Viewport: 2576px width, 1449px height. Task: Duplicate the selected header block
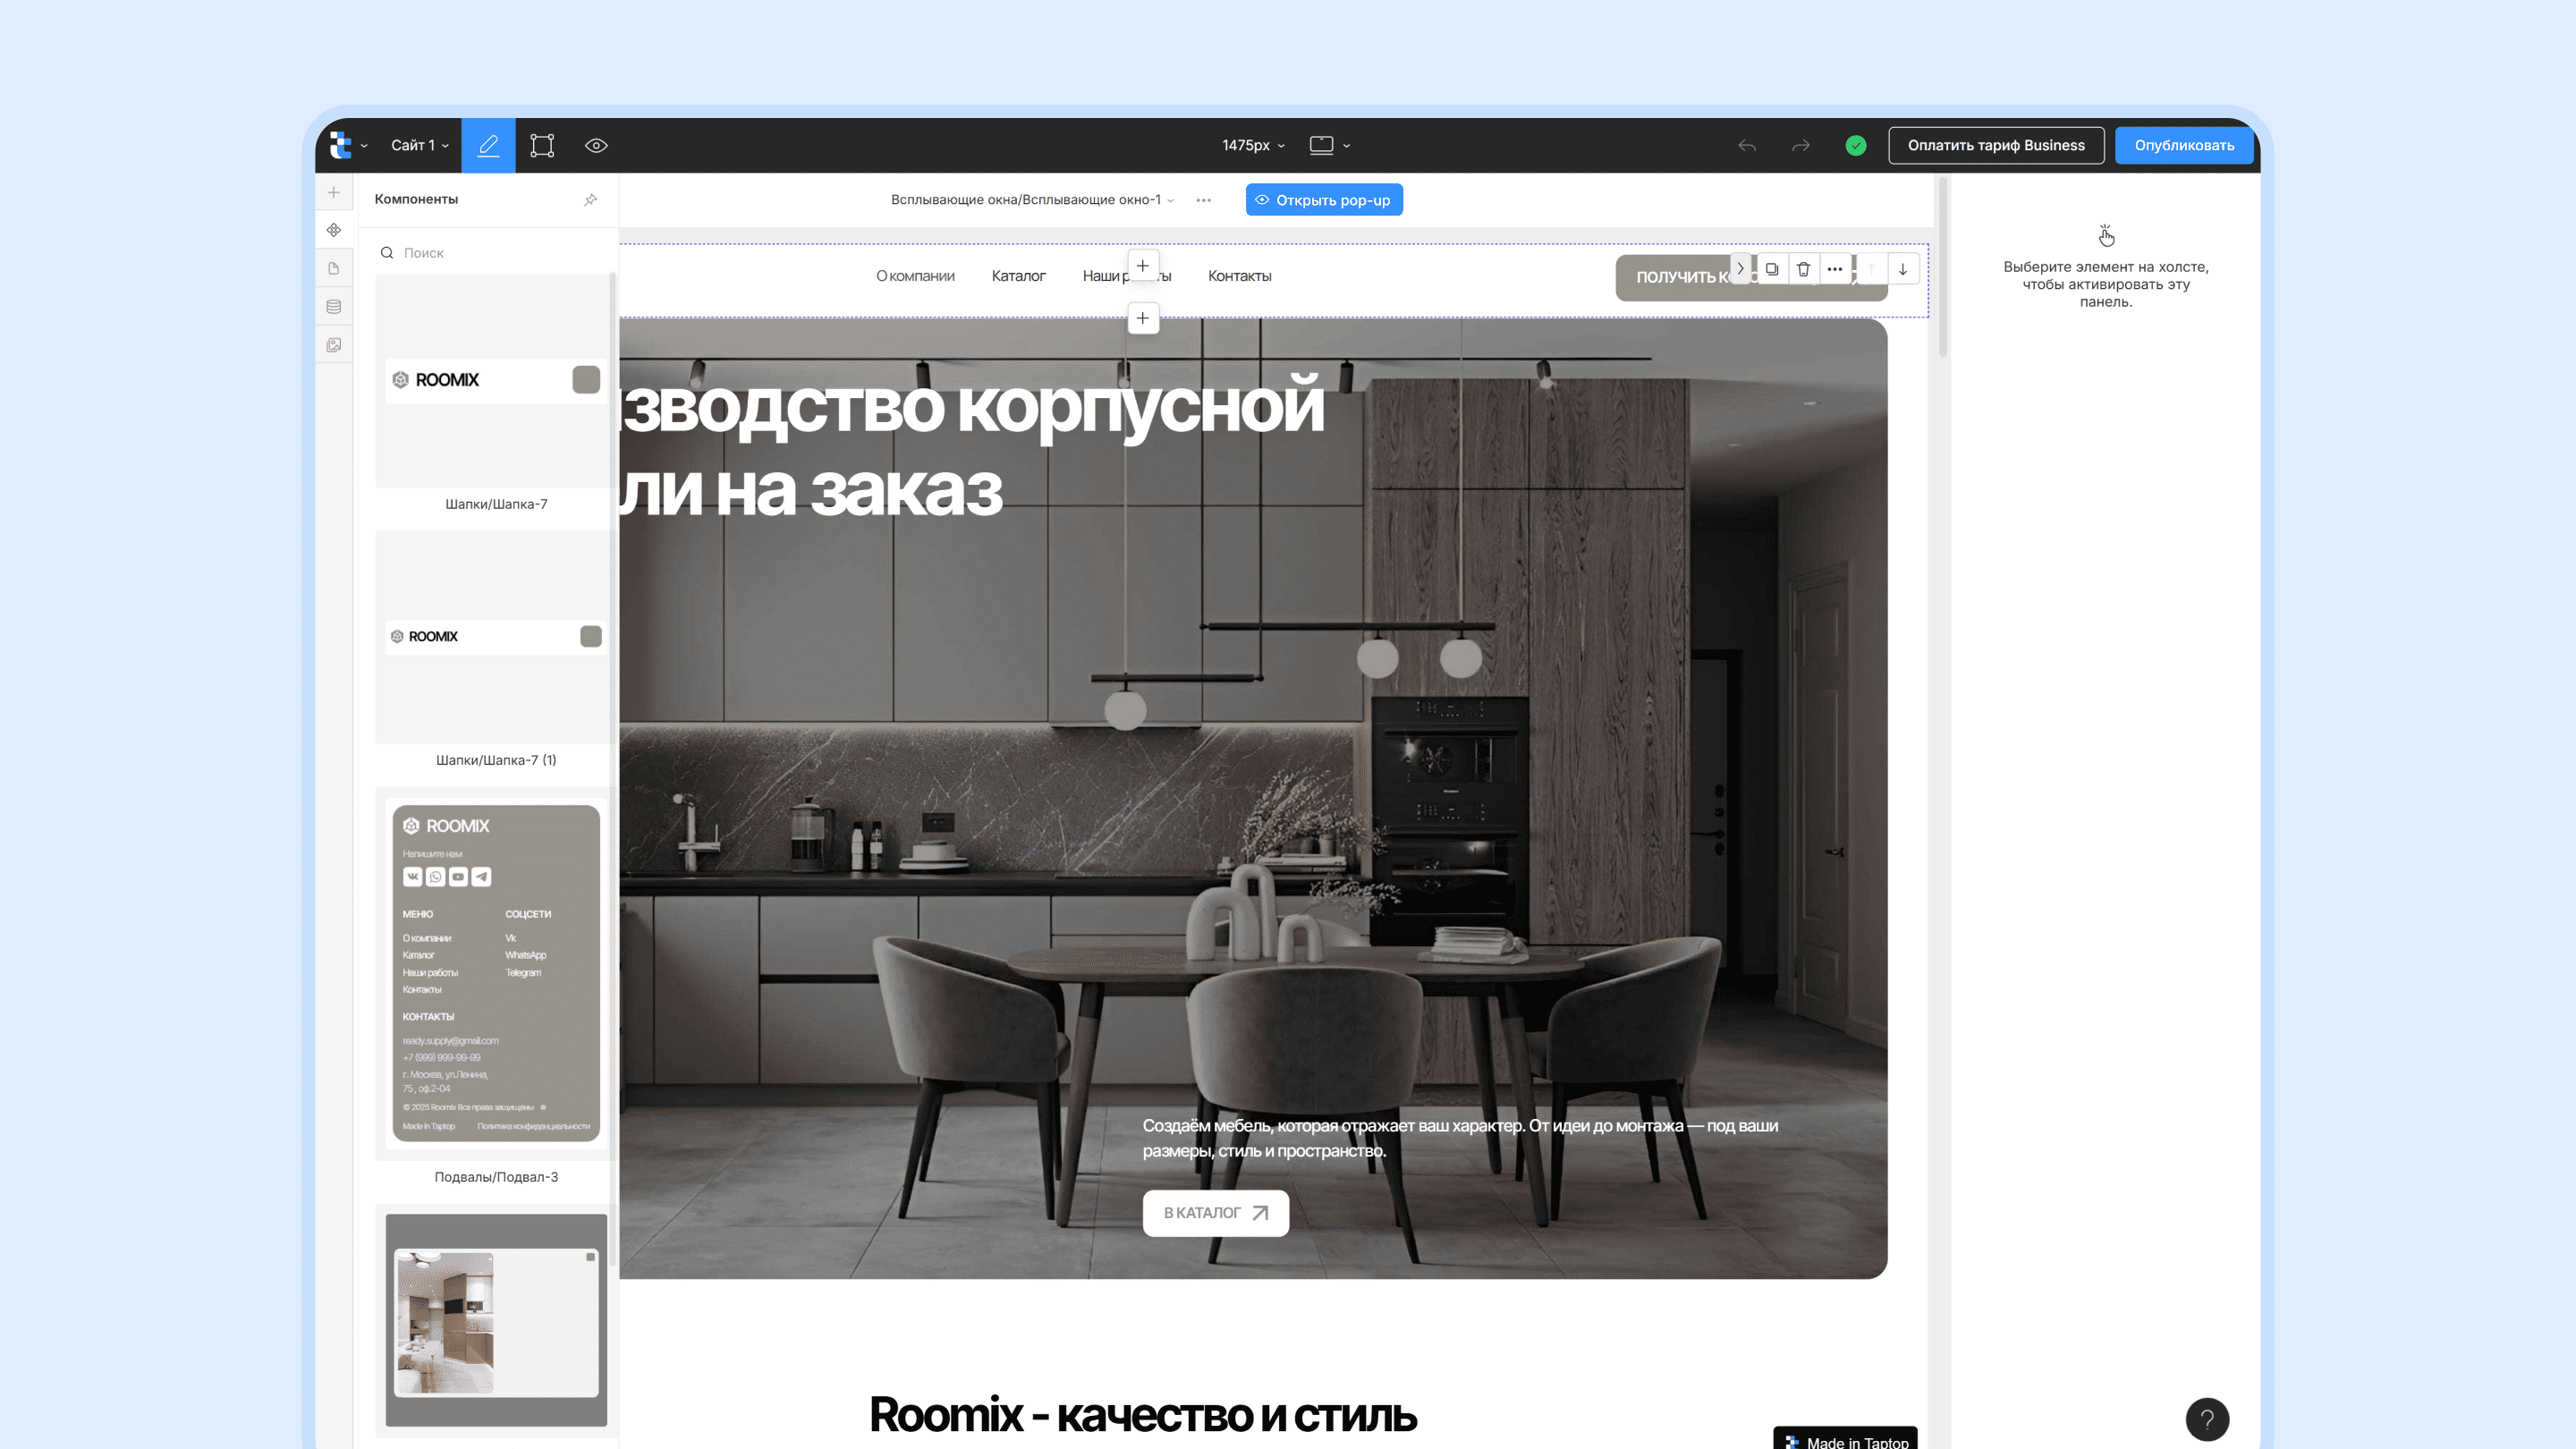coord(1771,268)
